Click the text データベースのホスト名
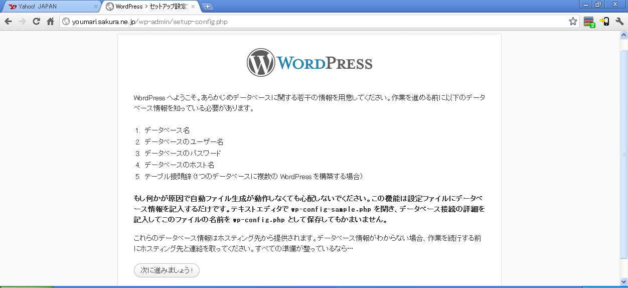Viewport: 628px width, 288px height. click(x=180, y=165)
